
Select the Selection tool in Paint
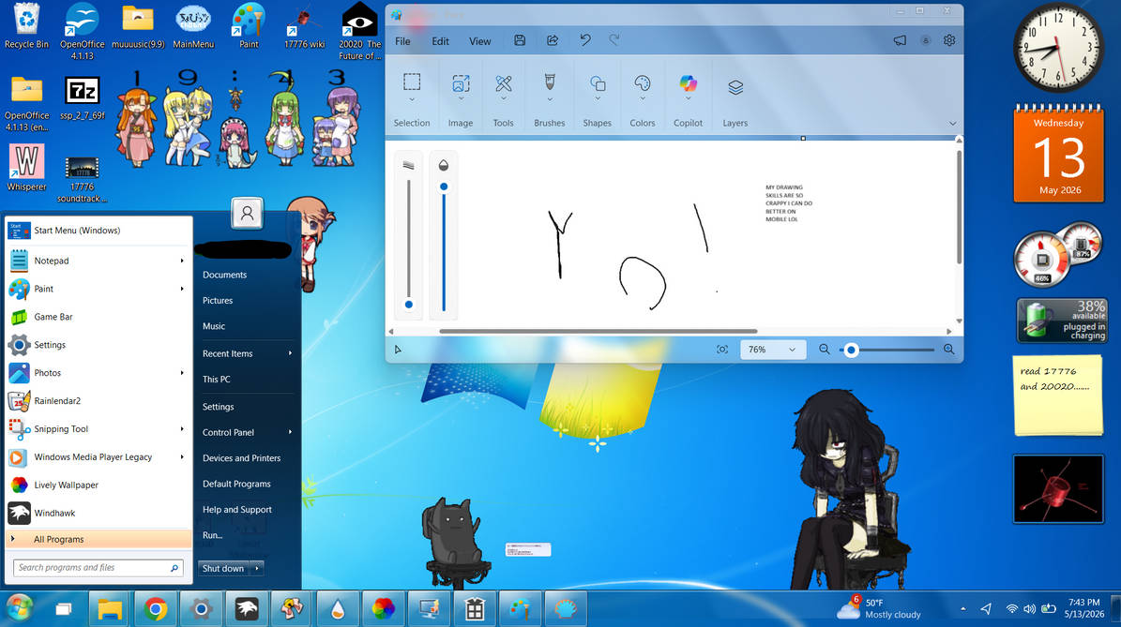click(x=411, y=82)
